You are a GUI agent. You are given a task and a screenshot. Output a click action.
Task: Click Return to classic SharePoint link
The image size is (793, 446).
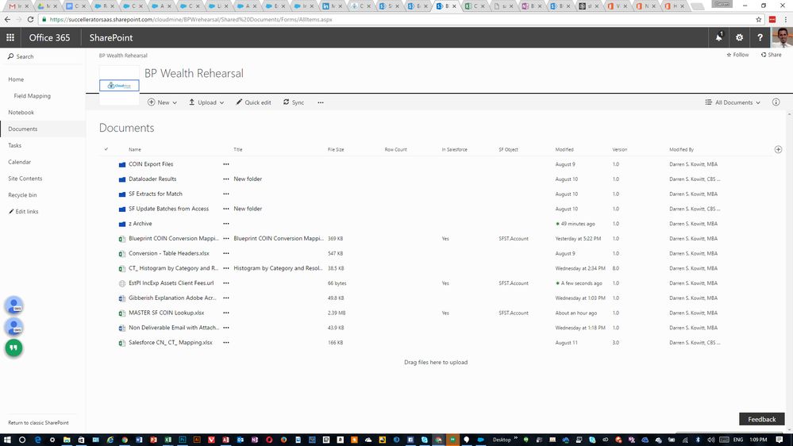38,423
